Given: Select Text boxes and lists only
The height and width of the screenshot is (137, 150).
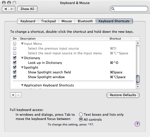Looking at the screenshot, I should (x=81, y=114).
